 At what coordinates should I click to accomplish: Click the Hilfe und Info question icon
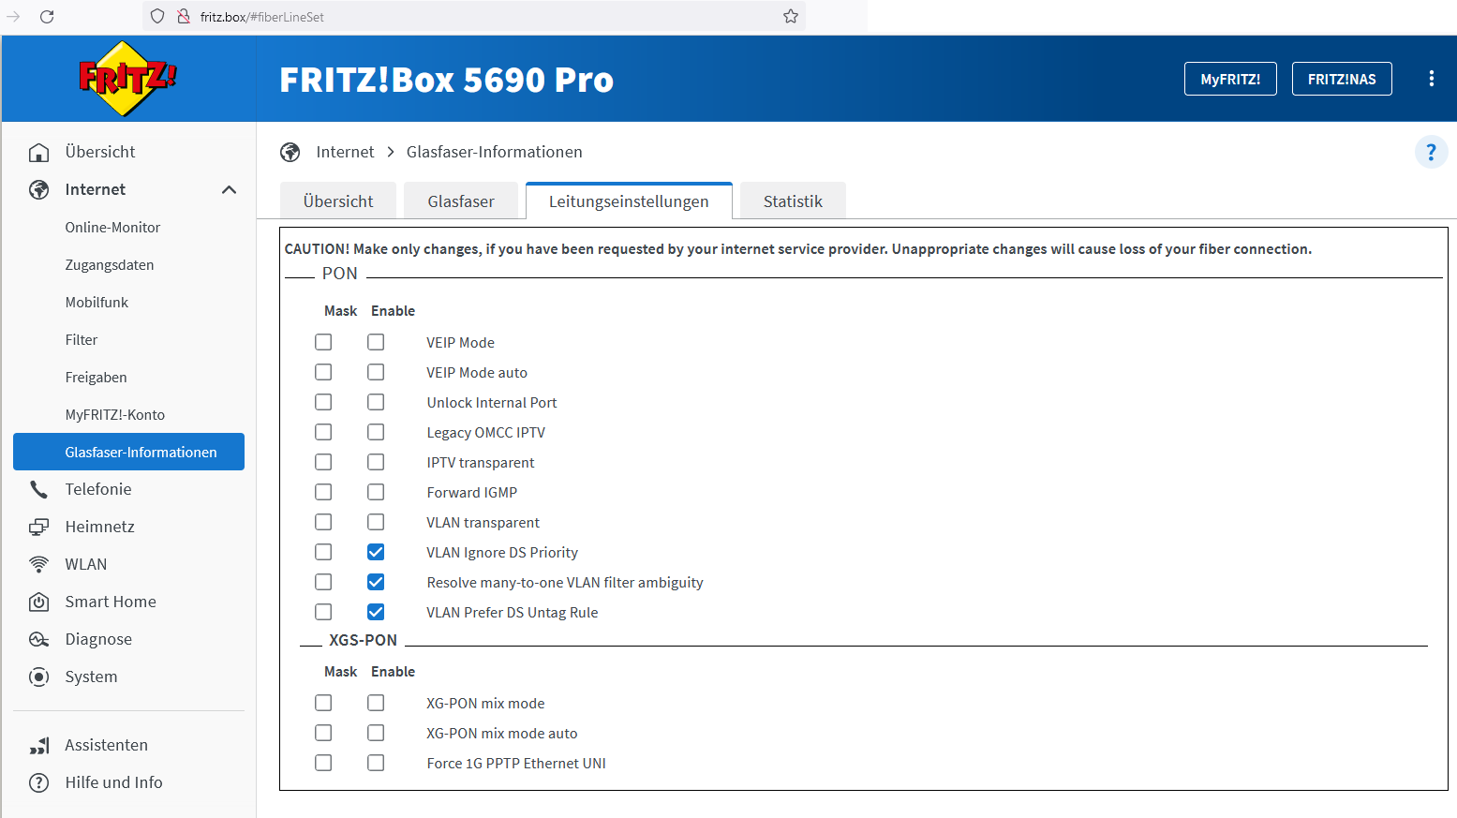point(39,782)
